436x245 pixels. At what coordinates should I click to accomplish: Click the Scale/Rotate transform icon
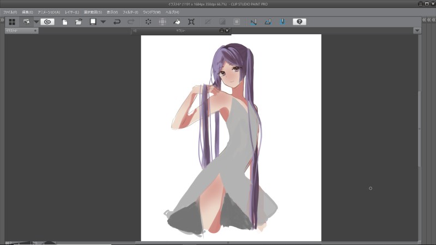191,22
